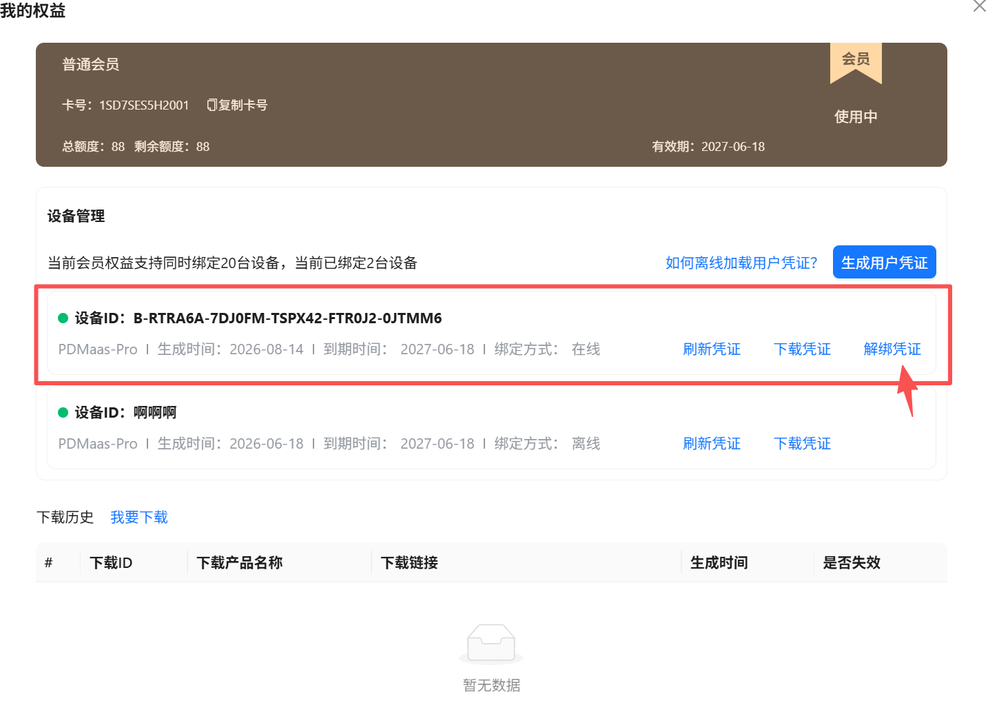Click the 我的权益 dialog title

point(32,10)
